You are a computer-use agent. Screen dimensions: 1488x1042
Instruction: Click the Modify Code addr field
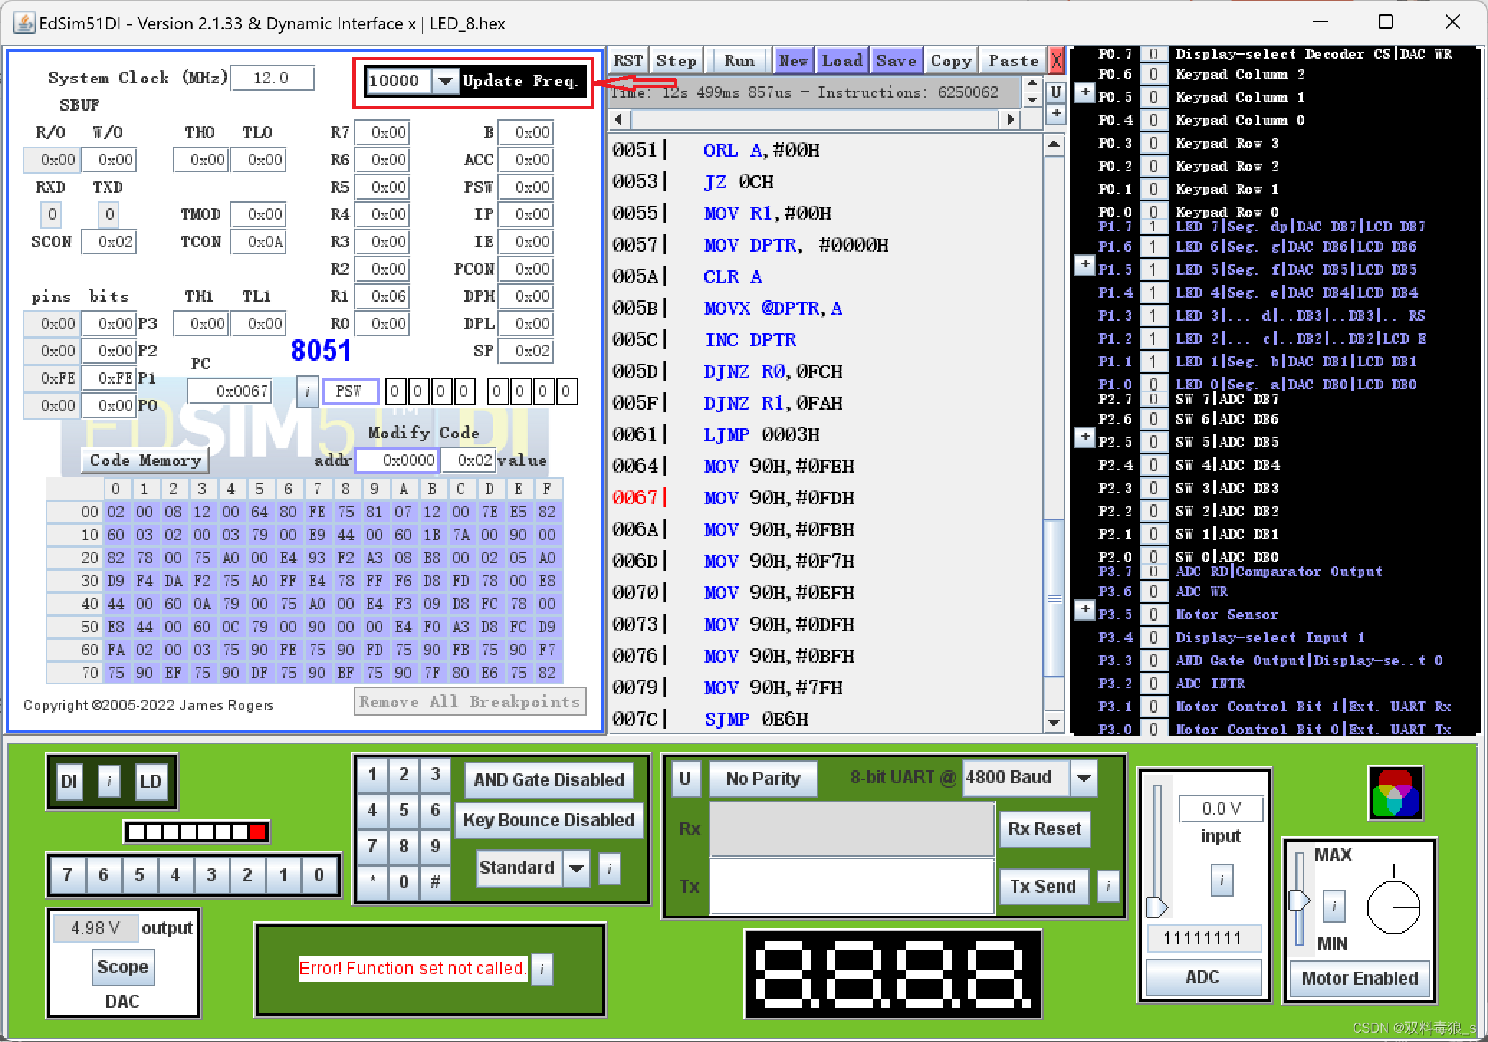(x=397, y=460)
